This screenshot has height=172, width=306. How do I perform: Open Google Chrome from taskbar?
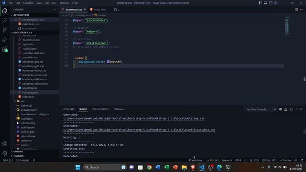(149, 167)
